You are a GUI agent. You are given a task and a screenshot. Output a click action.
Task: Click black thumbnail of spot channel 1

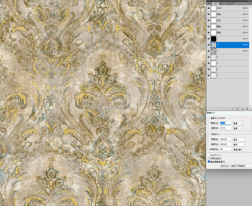coord(214,39)
